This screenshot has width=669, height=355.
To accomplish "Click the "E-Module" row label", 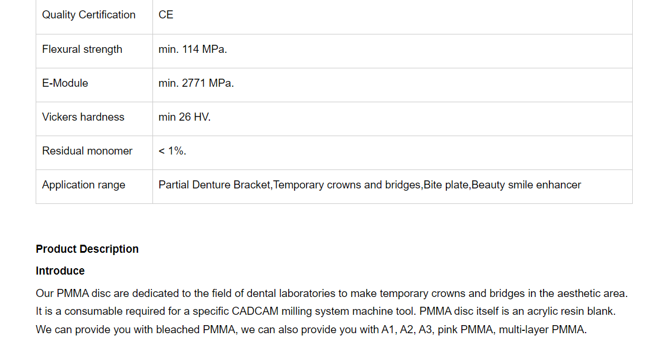I will (65, 83).
